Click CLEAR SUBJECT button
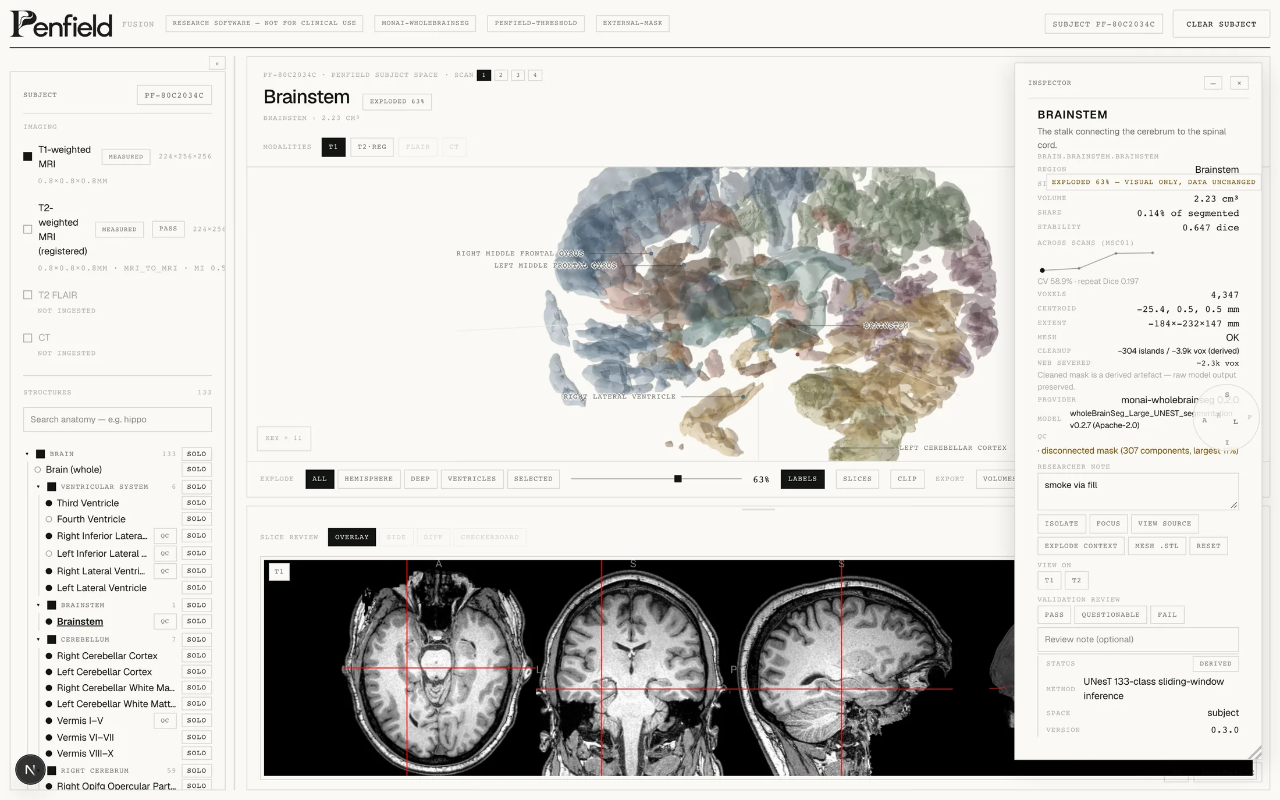The width and height of the screenshot is (1280, 800). (1221, 24)
